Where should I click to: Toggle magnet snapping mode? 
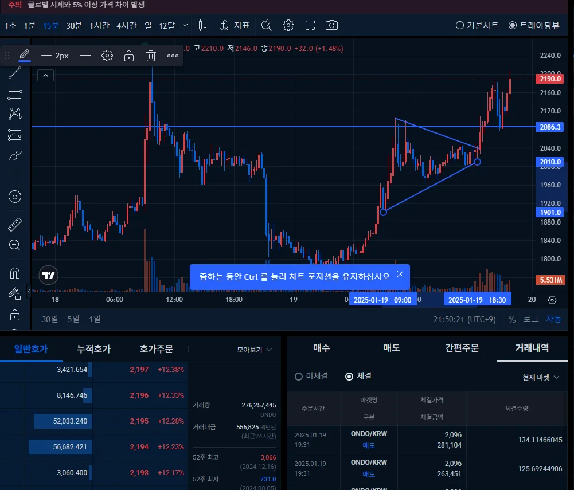(15, 273)
